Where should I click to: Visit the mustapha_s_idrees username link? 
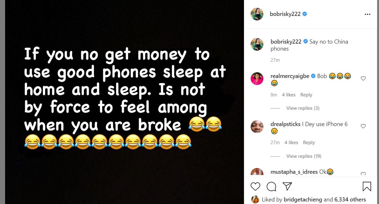(294, 172)
